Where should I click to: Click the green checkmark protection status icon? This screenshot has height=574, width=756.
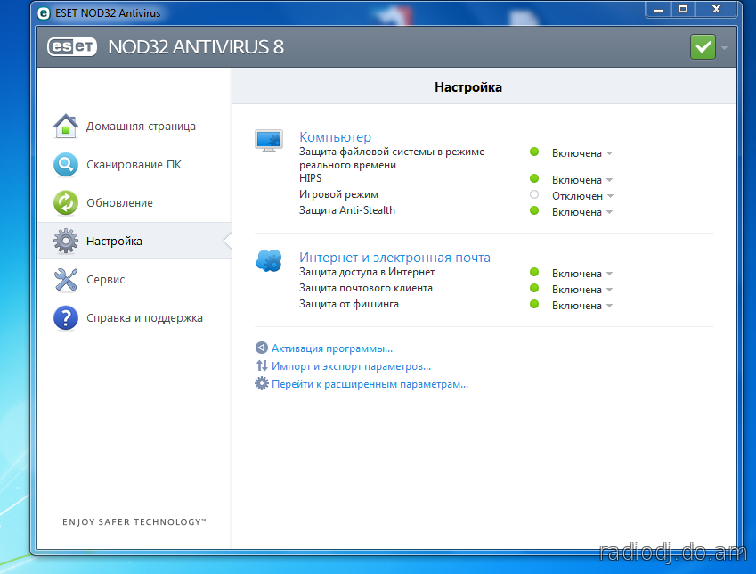click(x=703, y=47)
